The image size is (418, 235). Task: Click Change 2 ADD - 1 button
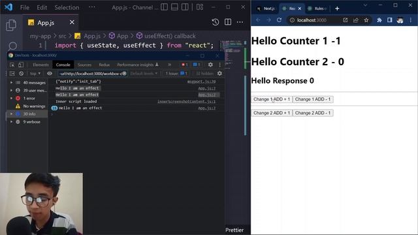tap(313, 113)
